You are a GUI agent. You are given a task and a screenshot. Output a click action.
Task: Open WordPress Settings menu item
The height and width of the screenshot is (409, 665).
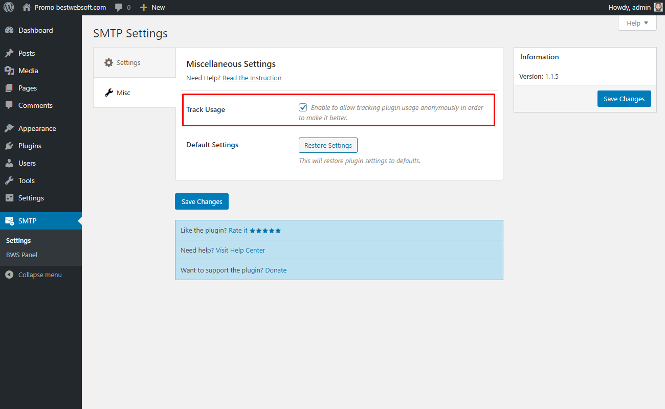(41, 198)
